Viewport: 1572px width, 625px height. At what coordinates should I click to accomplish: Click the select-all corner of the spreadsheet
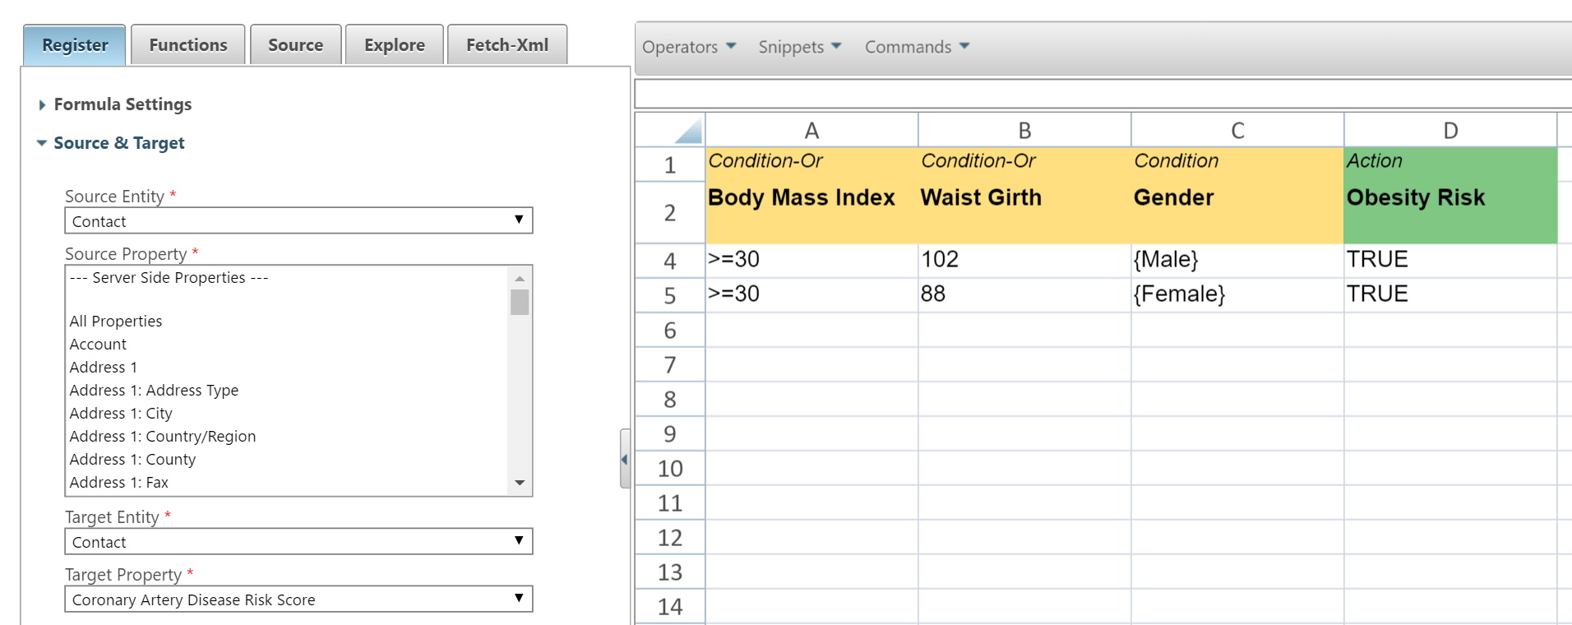coord(670,130)
